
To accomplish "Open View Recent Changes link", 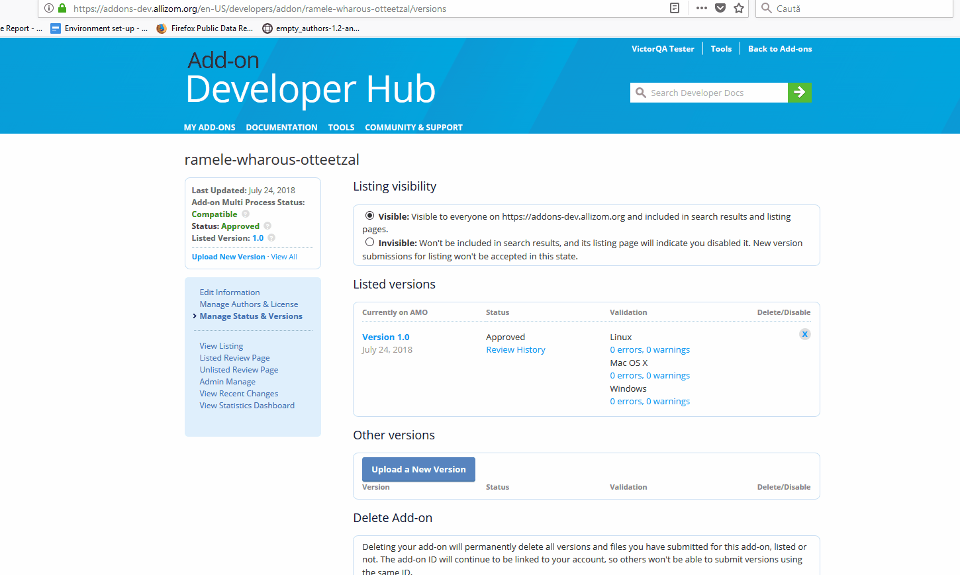I will [x=239, y=394].
